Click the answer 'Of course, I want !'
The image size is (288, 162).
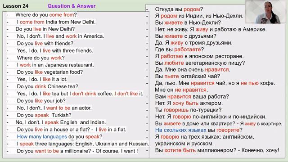click(x=117, y=151)
